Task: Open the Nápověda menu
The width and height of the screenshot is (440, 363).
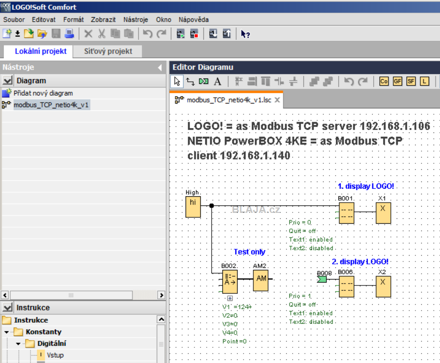Action: (193, 20)
